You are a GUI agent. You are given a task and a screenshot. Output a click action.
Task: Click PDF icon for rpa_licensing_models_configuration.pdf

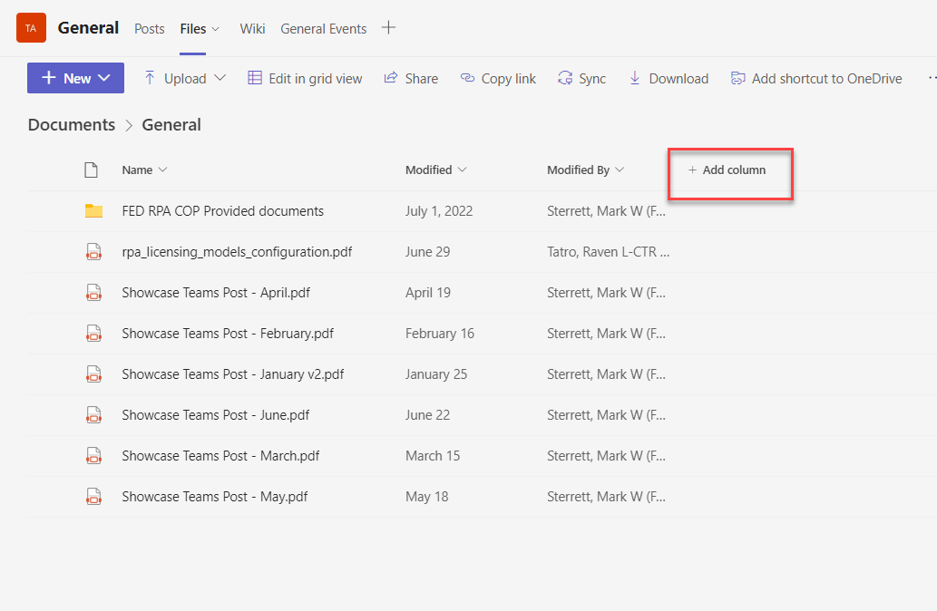click(93, 251)
